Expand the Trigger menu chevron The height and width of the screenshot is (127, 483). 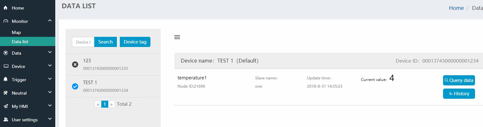point(50,79)
